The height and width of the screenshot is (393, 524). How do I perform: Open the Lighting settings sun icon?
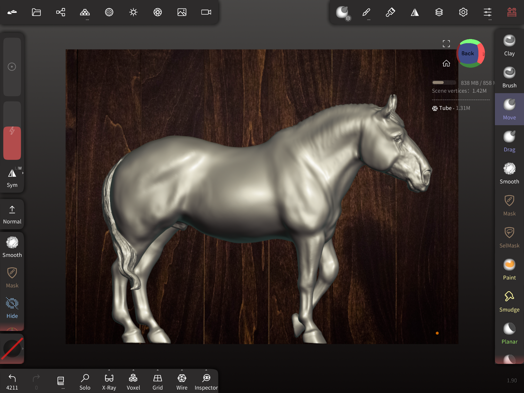[x=133, y=12]
